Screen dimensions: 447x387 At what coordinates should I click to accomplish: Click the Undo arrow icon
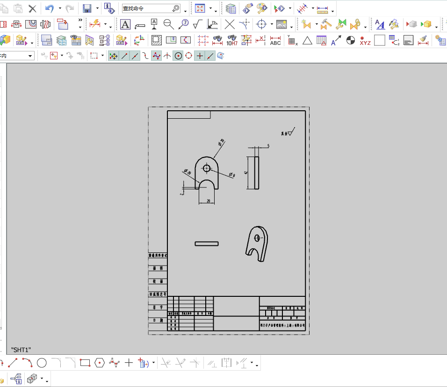click(x=50, y=8)
